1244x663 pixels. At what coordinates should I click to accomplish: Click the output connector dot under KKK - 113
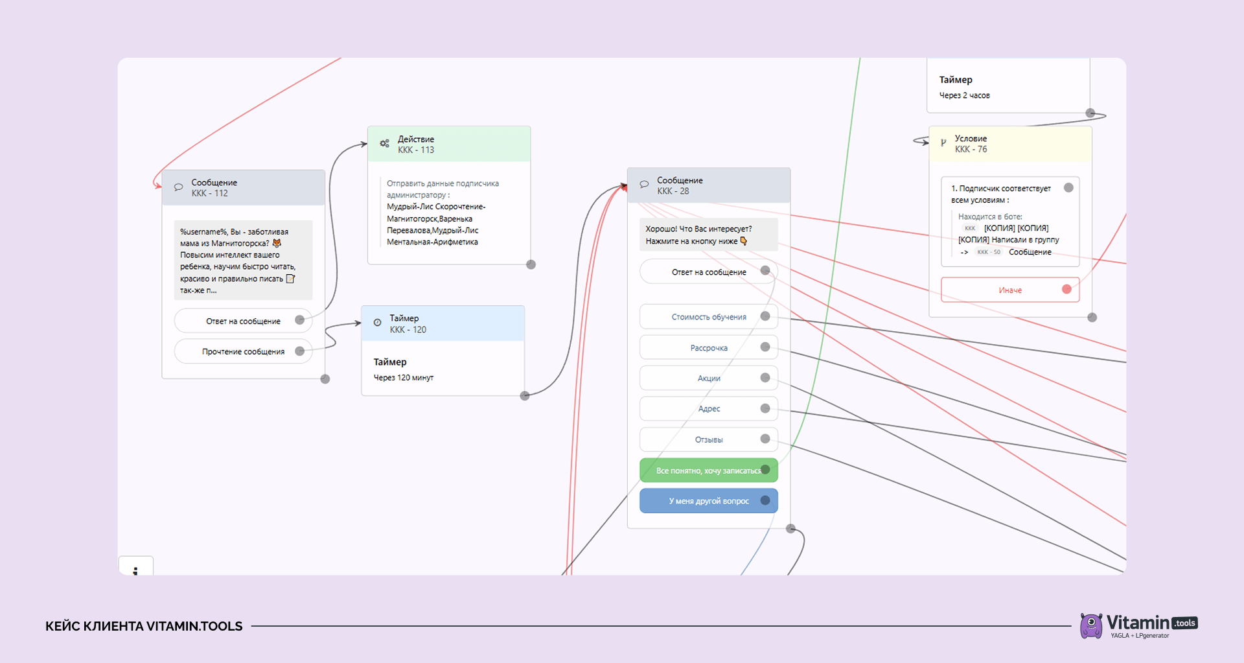click(x=531, y=264)
